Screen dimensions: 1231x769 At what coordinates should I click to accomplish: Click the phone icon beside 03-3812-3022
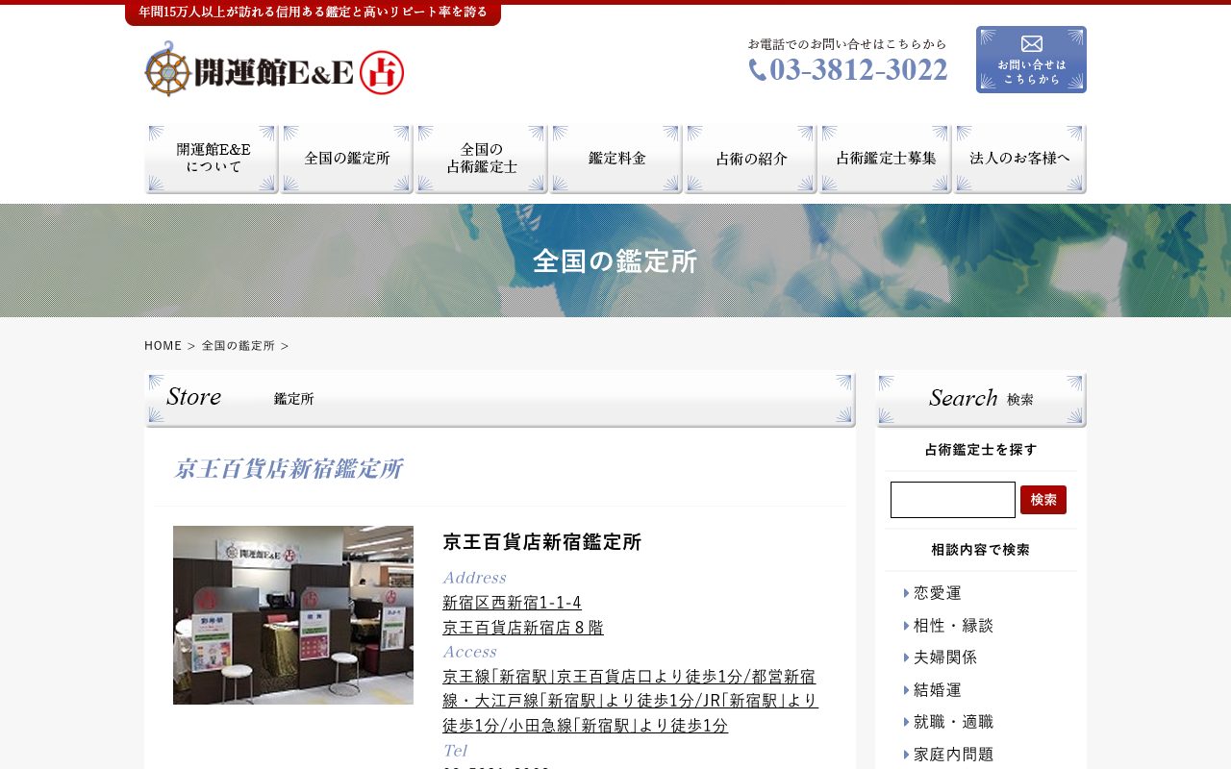tap(758, 70)
